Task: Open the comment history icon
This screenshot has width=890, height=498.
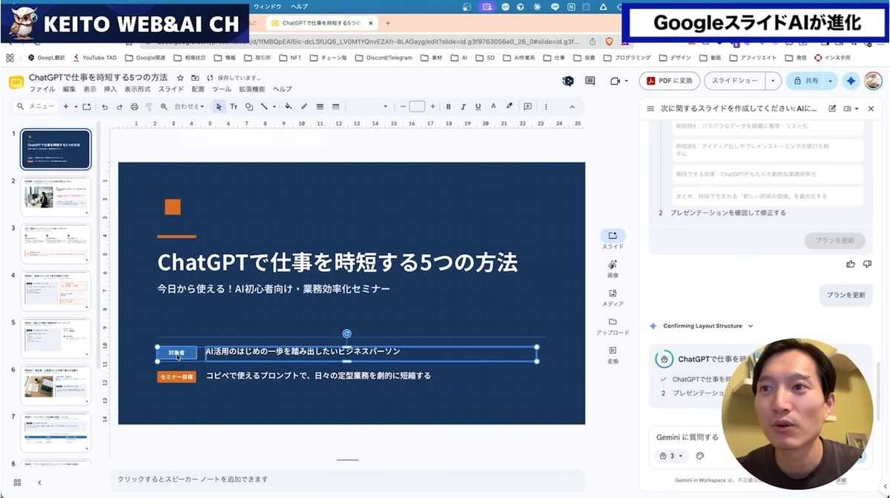Action: (x=590, y=81)
